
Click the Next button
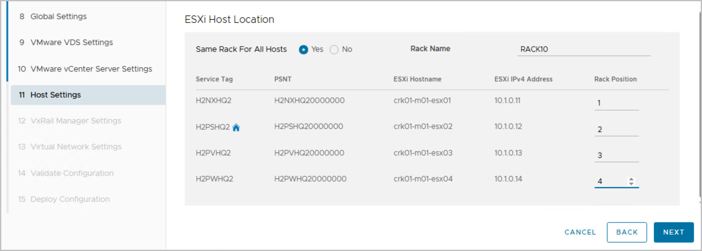(x=673, y=232)
